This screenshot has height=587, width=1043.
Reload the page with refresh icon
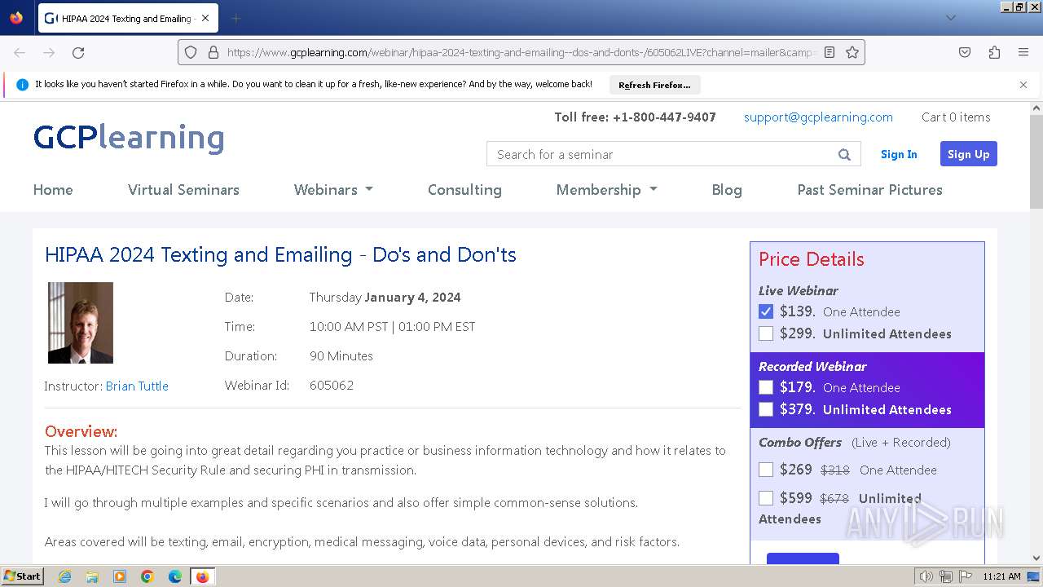pyautogui.click(x=78, y=52)
